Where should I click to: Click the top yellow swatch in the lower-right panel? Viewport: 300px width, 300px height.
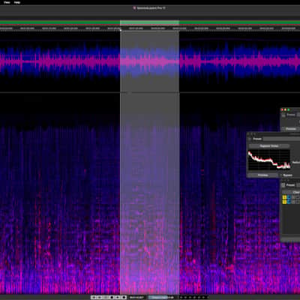click(284, 197)
